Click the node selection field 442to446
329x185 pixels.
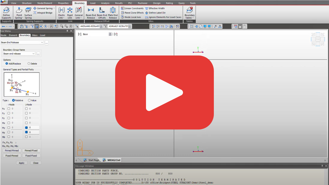click(x=90, y=26)
